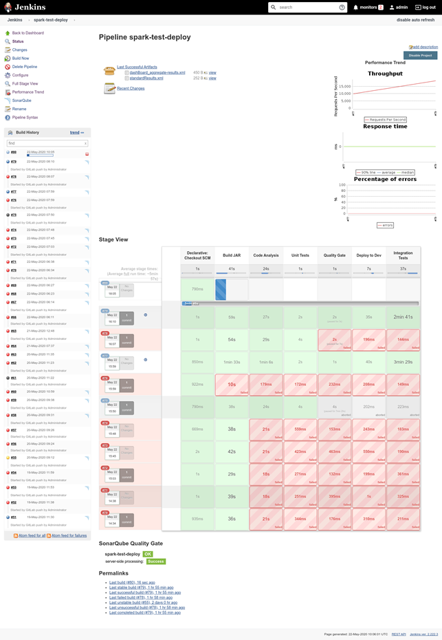
Task: Click the Changes notepad icon in sidebar
Action: click(8, 50)
